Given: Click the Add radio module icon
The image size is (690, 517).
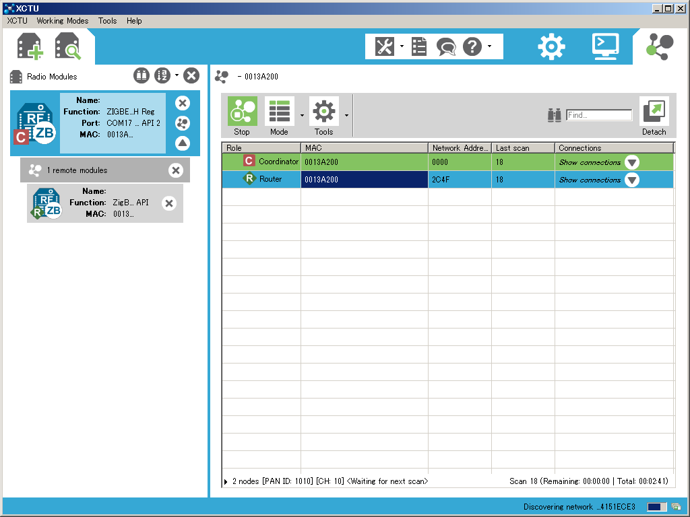Looking at the screenshot, I should [x=30, y=46].
